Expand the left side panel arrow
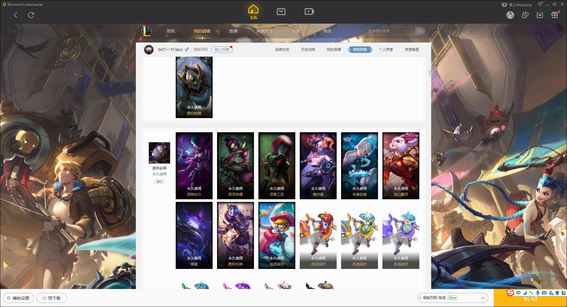Viewport: 567px width, 307px height. [1, 165]
